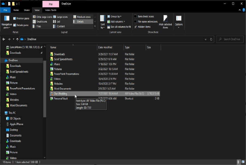
Task: Switch to large thumbnails view in status bar
Action: coord(243,162)
